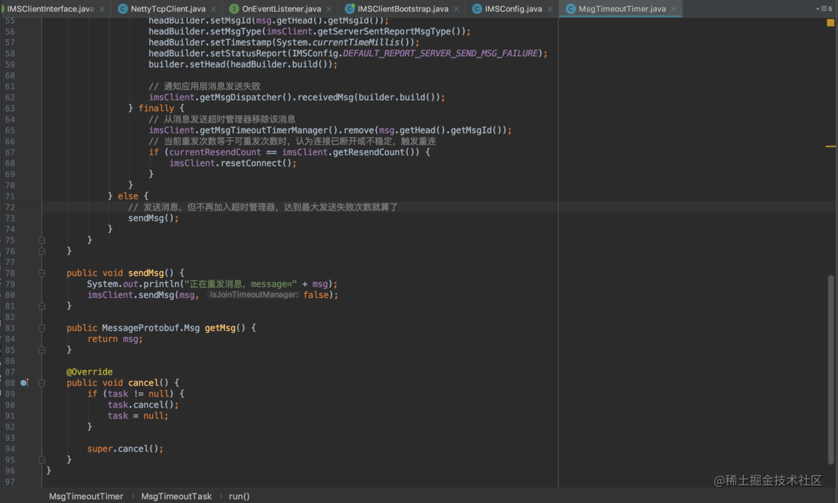This screenshot has height=503, width=838.
Task: Collapse the getMsg() method fold on line 83
Action: tap(42, 328)
